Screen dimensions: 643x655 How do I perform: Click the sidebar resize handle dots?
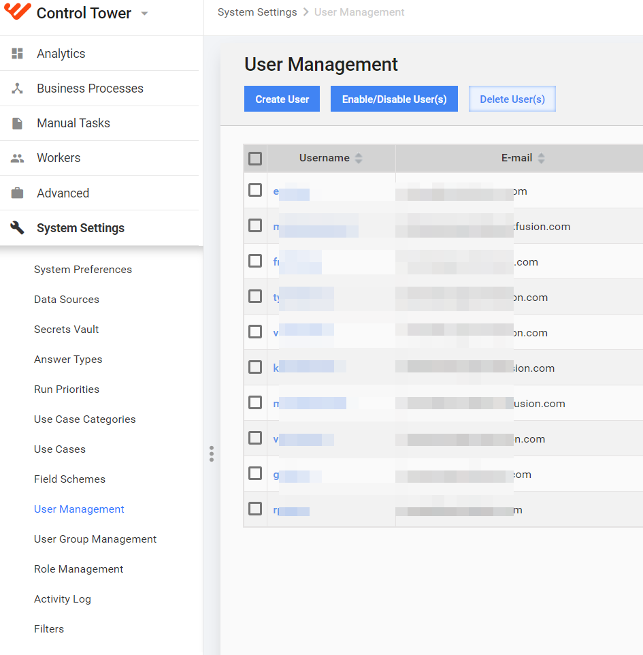212,453
